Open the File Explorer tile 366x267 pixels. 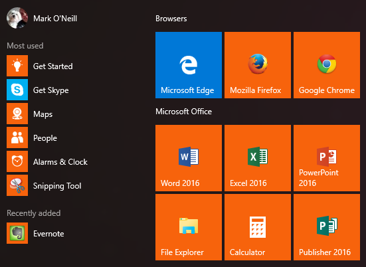(189, 227)
